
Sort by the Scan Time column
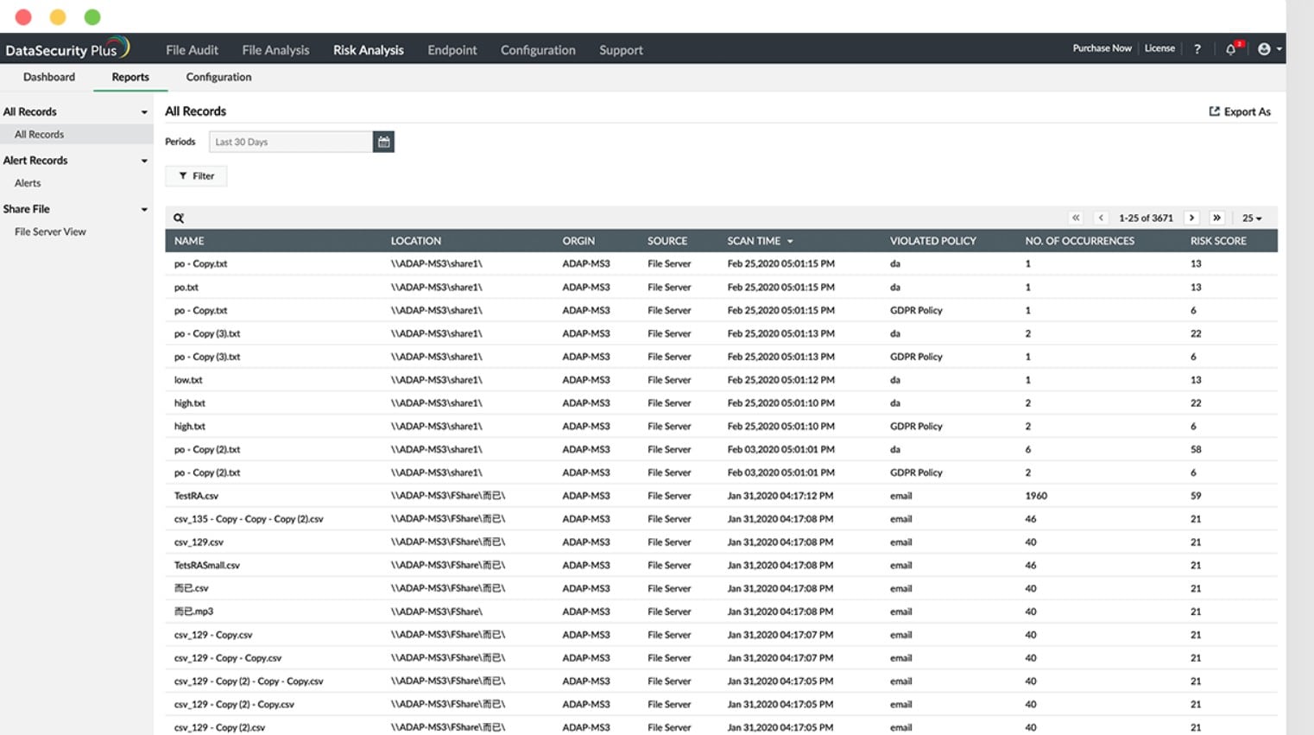[760, 241]
